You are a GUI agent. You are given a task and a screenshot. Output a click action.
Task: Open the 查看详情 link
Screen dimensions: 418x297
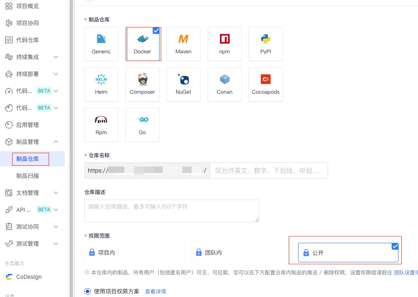point(156,291)
